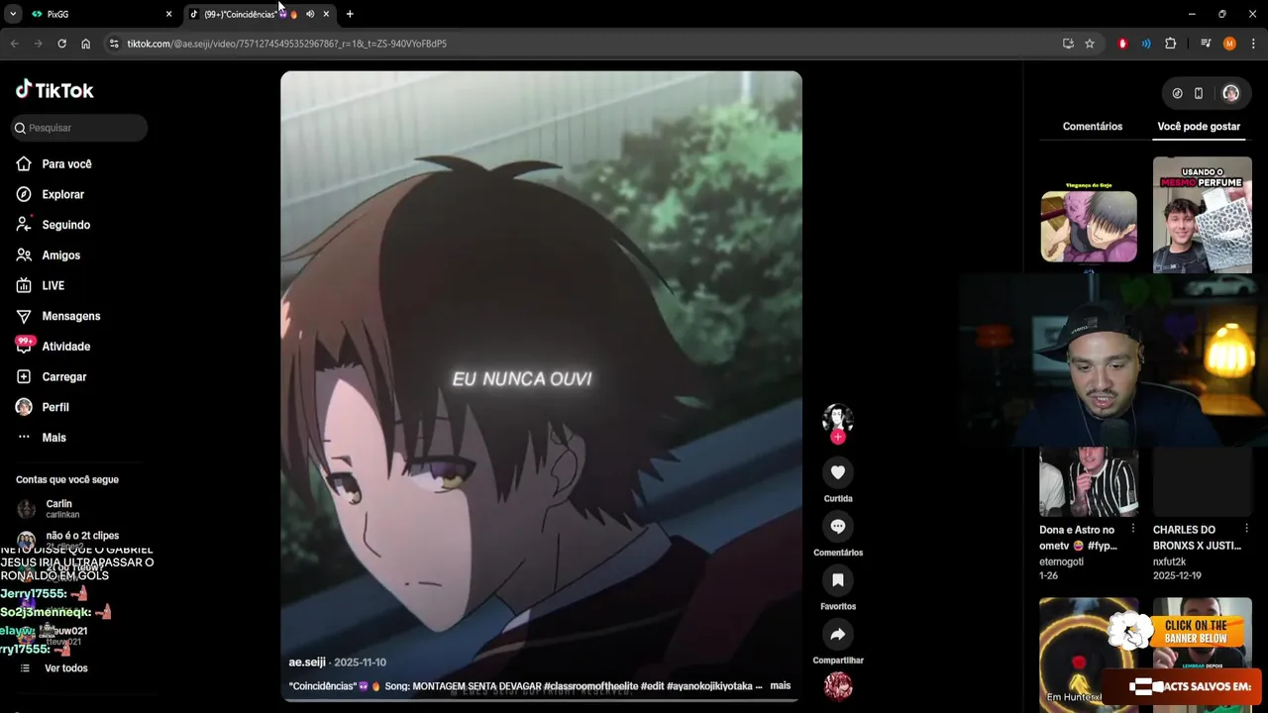View site information icon in address bar
Screen dimensions: 1268x713
point(114,44)
